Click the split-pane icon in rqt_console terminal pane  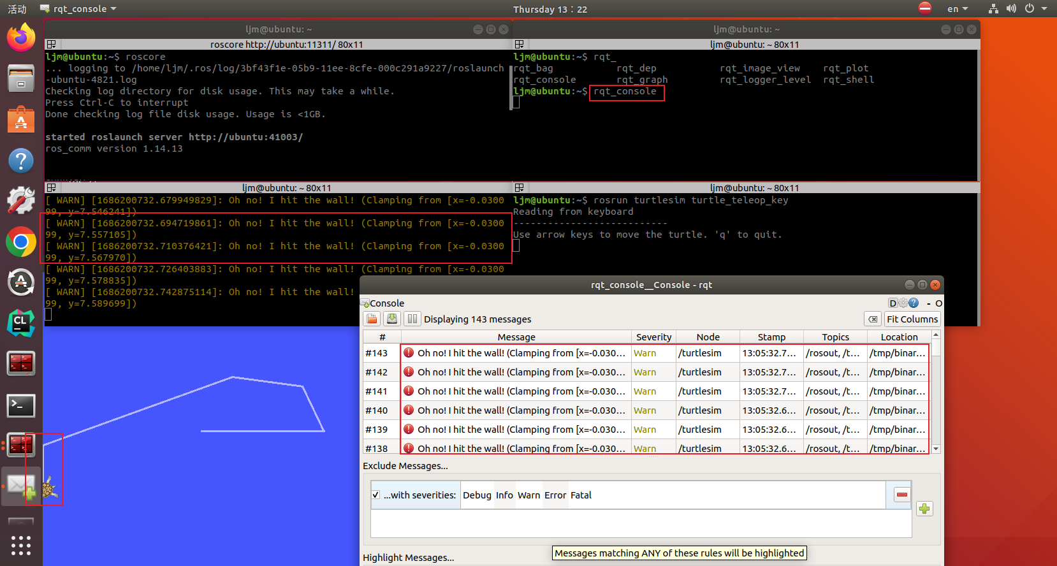pyautogui.click(x=520, y=44)
